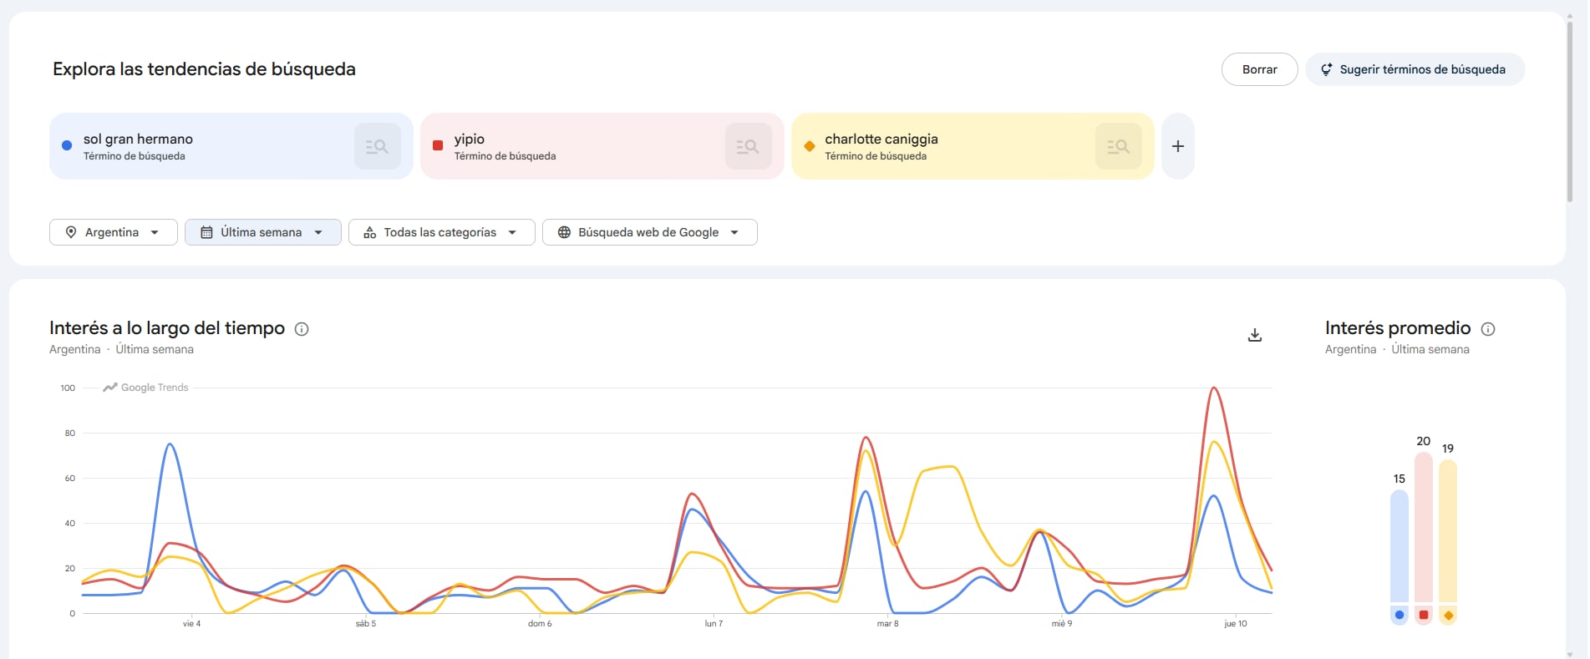Add a new comparison term with plus button
This screenshot has width=1590, height=659.
(1178, 146)
